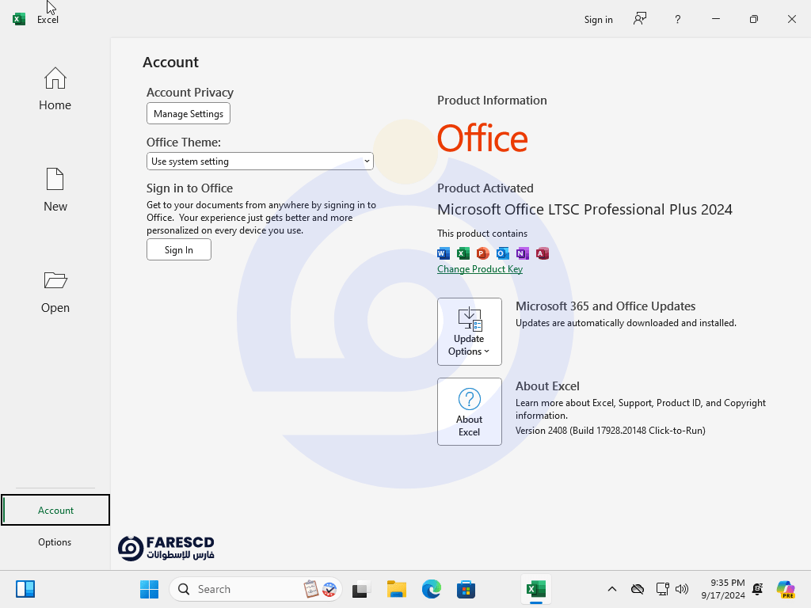Viewport: 811px width, 608px height.
Task: Open Microsoft Store from taskbar
Action: pyautogui.click(x=466, y=589)
